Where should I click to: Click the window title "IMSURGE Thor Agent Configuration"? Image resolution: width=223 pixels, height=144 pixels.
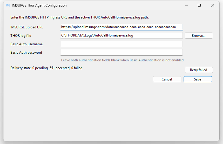(x=39, y=5)
